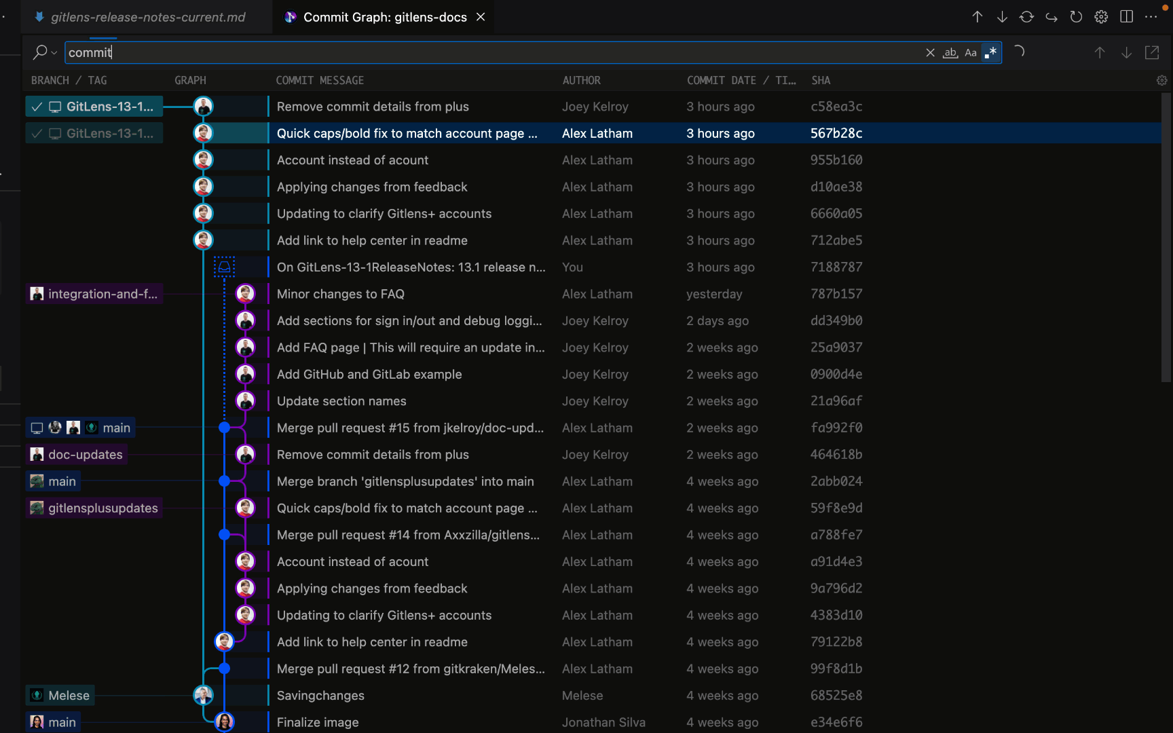The height and width of the screenshot is (733, 1173).
Task: Click avatar node for 'Finalize image' commit
Action: (x=224, y=721)
